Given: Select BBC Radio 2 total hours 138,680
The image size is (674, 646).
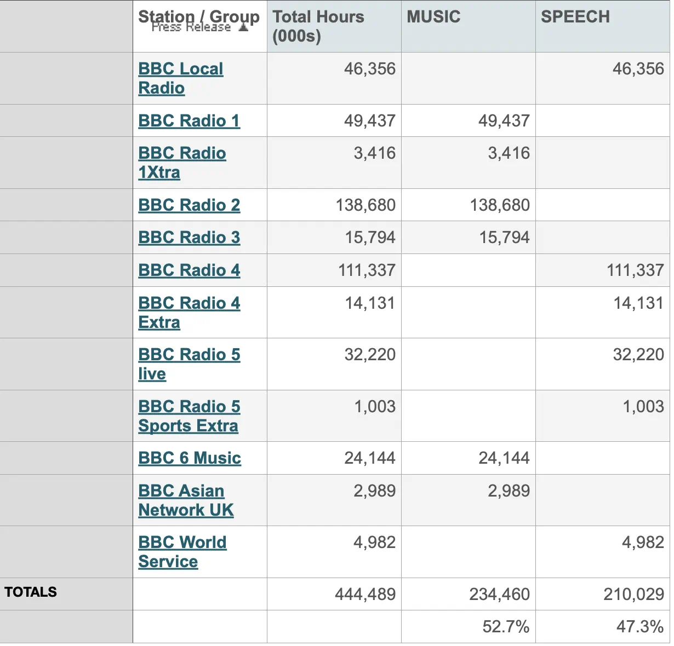Looking at the screenshot, I should tap(365, 205).
